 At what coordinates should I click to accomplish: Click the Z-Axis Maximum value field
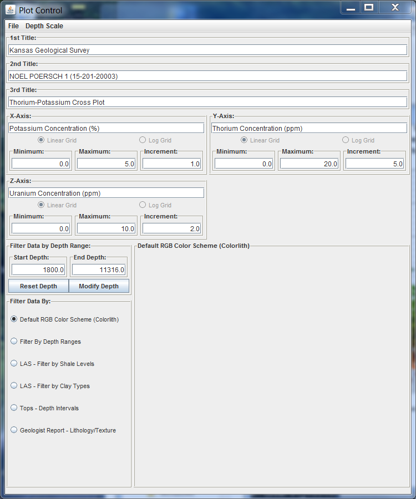(x=106, y=228)
